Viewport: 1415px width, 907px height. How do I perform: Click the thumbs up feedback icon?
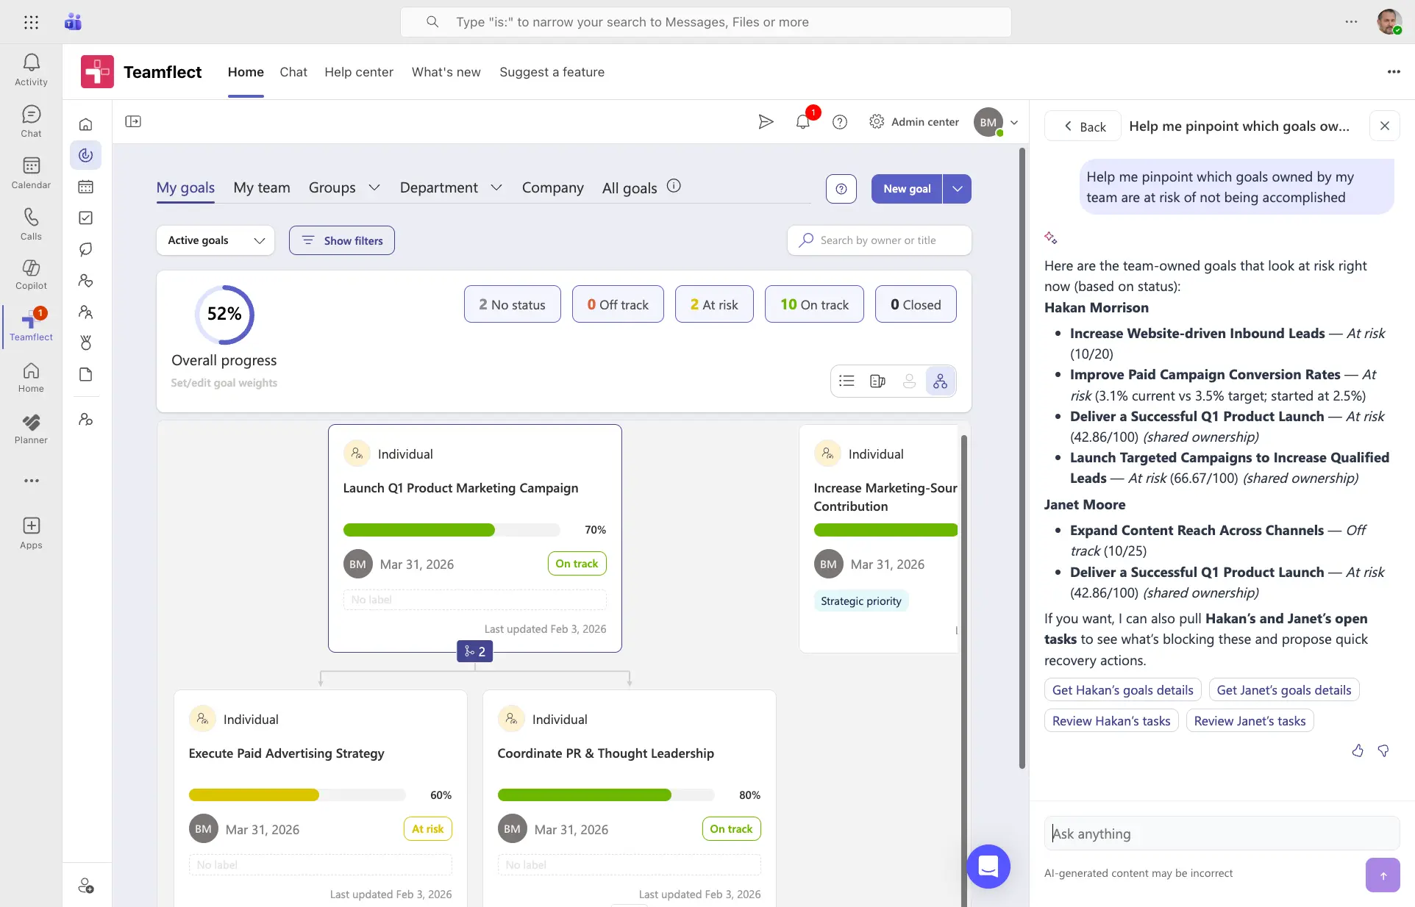click(x=1358, y=750)
